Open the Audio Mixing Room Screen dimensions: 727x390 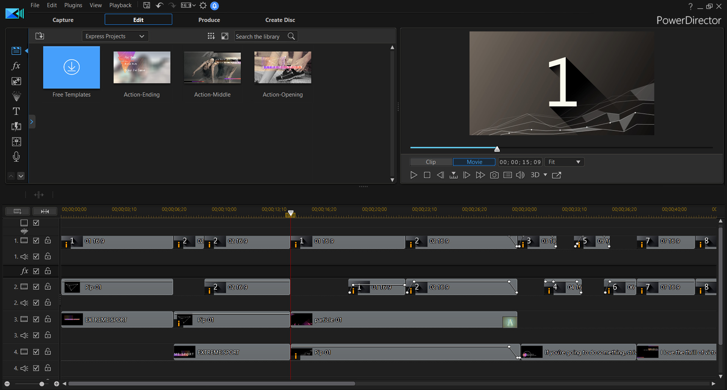click(x=16, y=142)
